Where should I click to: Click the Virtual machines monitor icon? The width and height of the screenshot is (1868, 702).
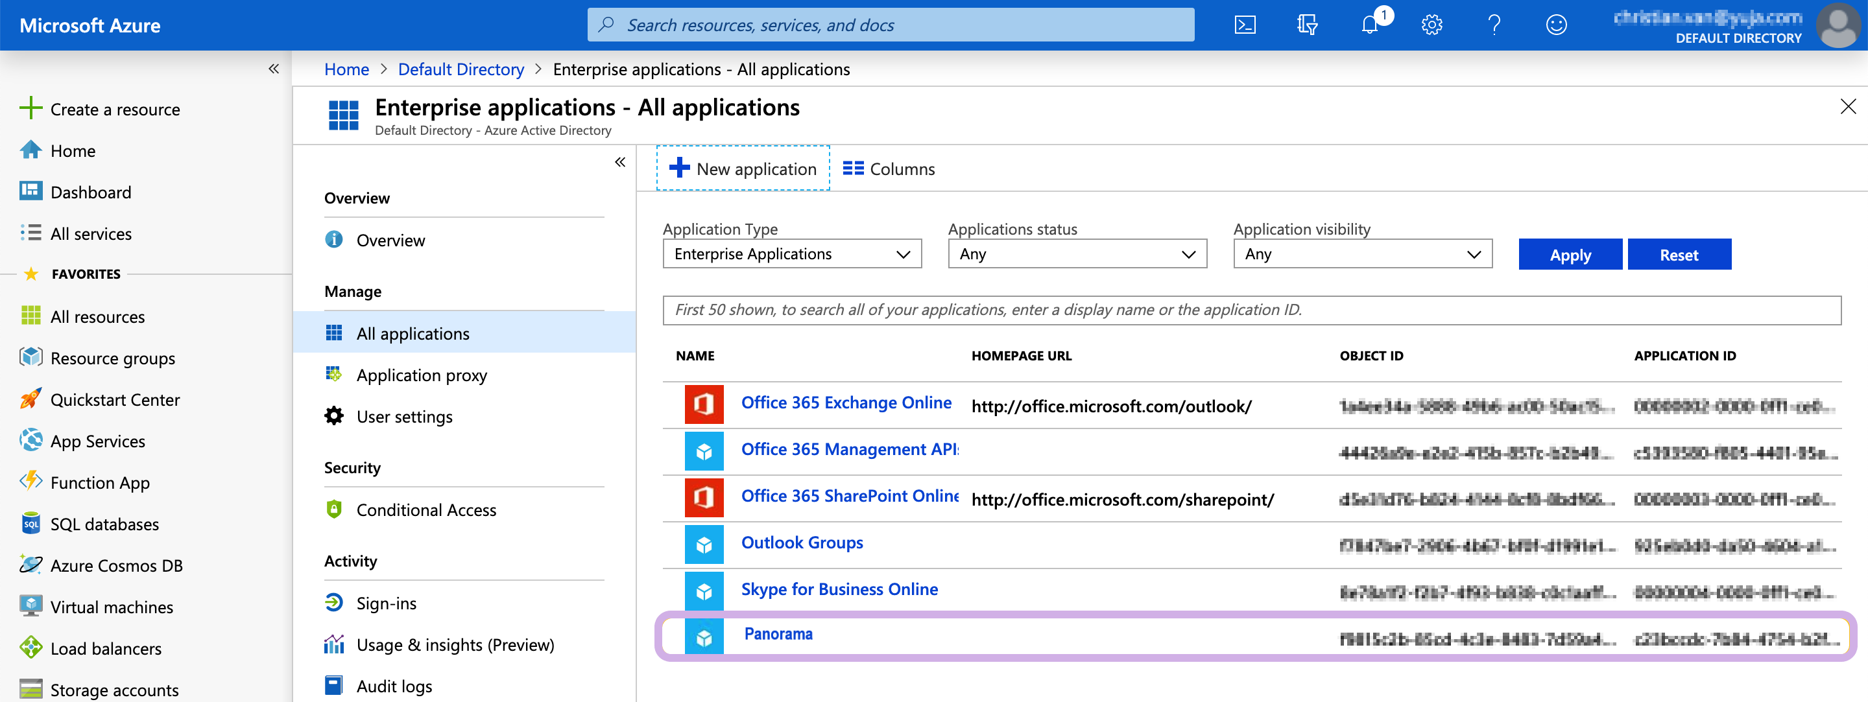pyautogui.click(x=30, y=605)
